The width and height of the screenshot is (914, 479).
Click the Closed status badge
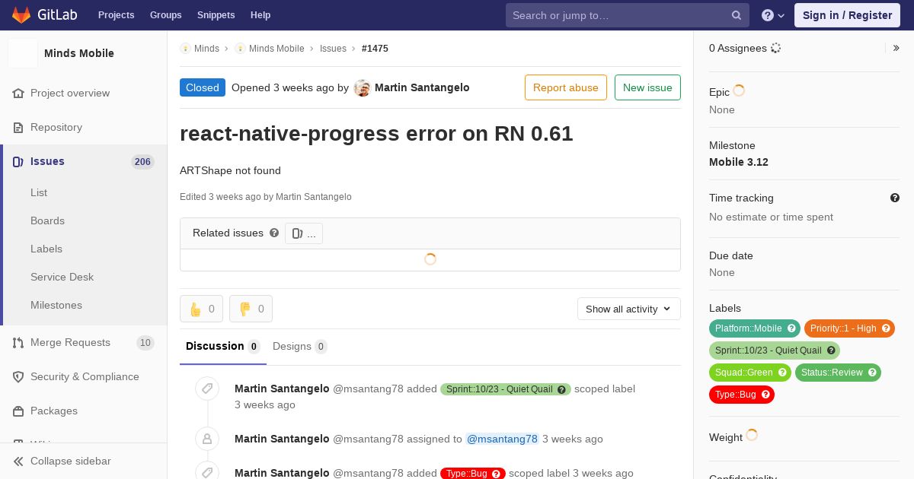pyautogui.click(x=203, y=87)
